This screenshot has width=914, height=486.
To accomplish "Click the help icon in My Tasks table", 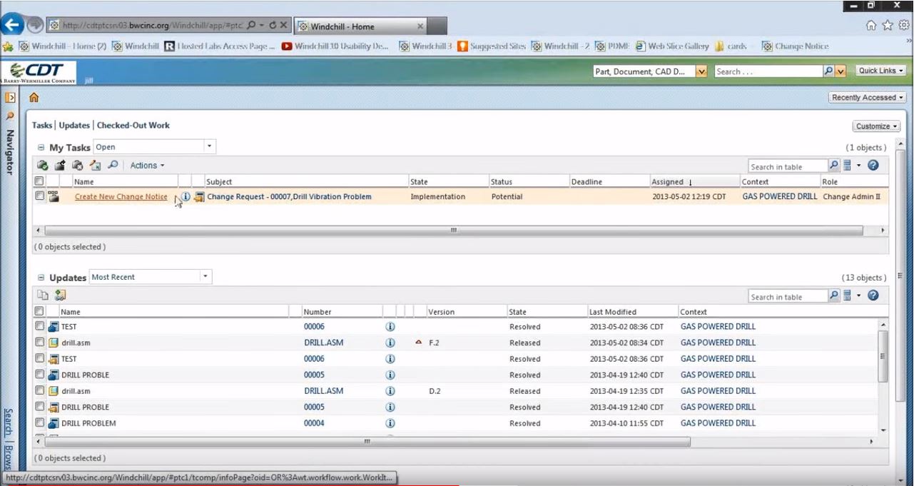I will [x=873, y=166].
